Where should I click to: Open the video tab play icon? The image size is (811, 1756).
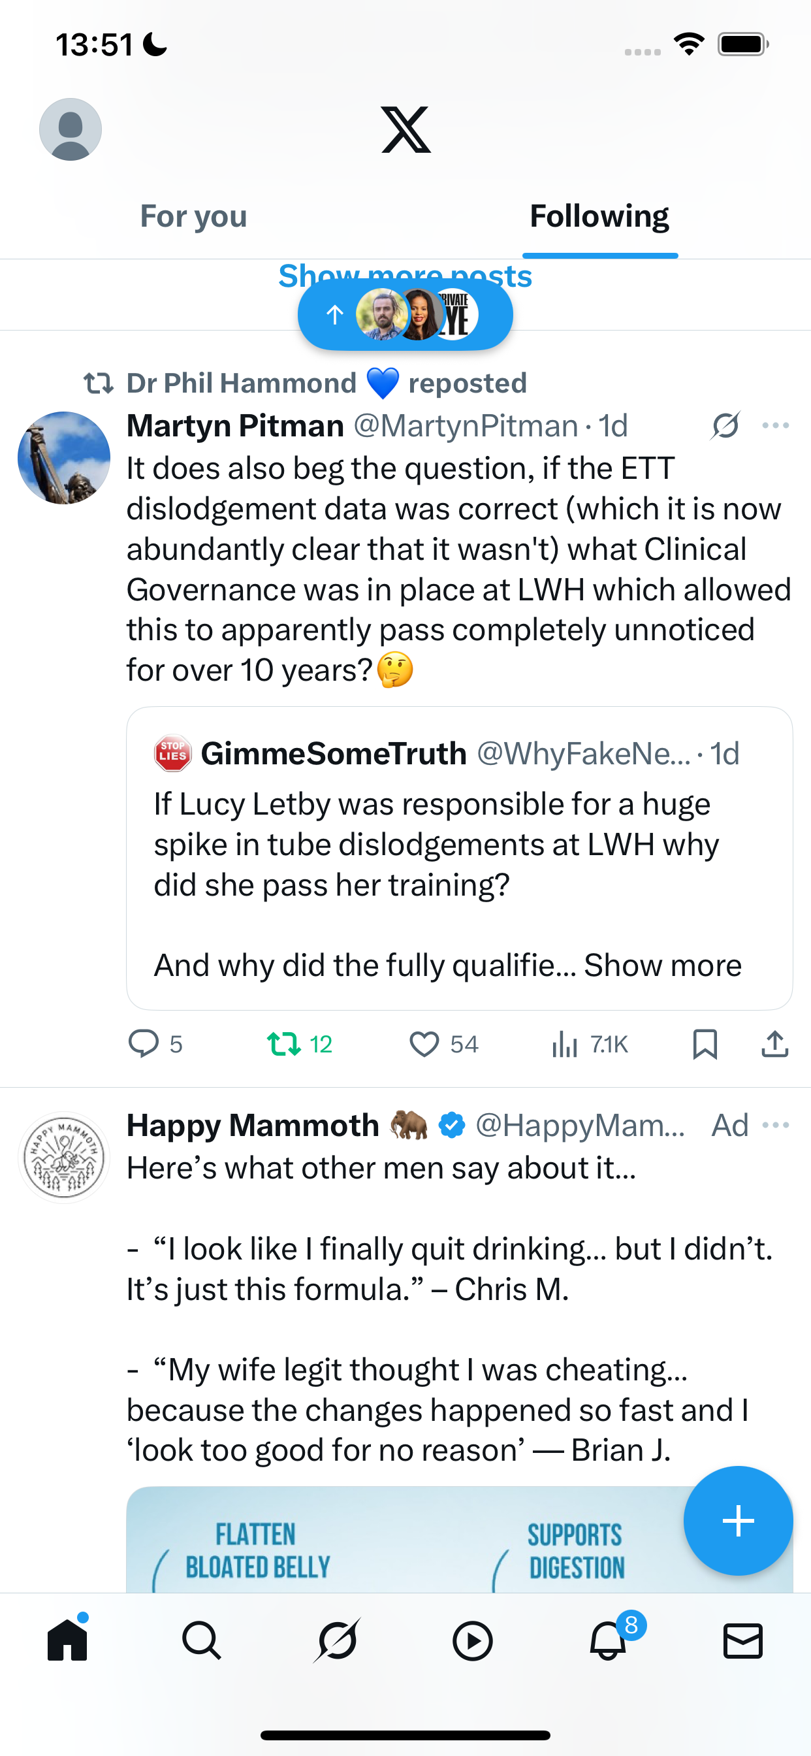472,1640
